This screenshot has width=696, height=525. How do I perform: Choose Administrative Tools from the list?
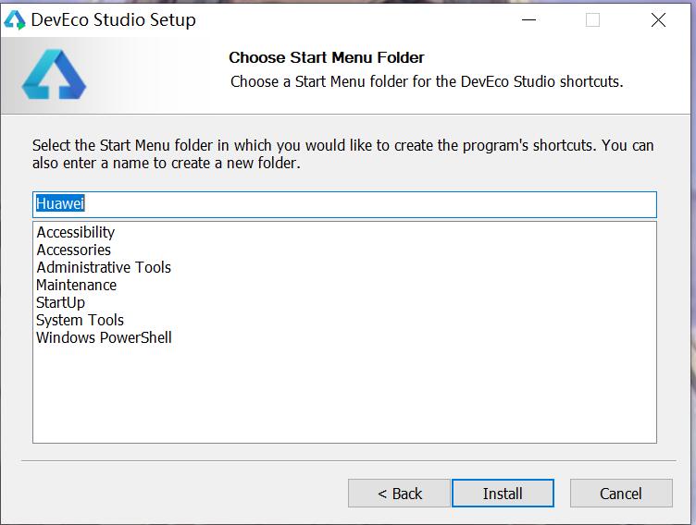(x=104, y=267)
